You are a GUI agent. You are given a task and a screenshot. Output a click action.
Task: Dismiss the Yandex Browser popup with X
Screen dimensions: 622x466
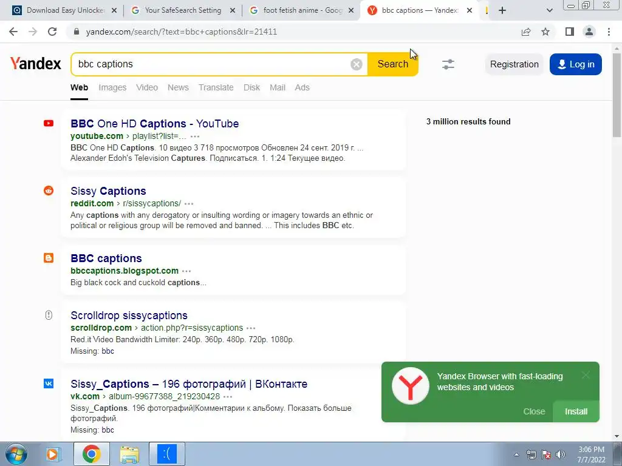pyautogui.click(x=586, y=375)
